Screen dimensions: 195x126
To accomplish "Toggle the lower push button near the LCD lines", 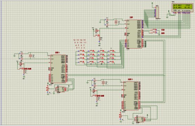I will coord(154,32).
